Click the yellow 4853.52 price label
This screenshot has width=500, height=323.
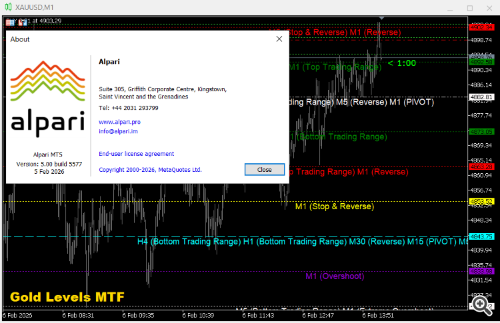pos(481,201)
